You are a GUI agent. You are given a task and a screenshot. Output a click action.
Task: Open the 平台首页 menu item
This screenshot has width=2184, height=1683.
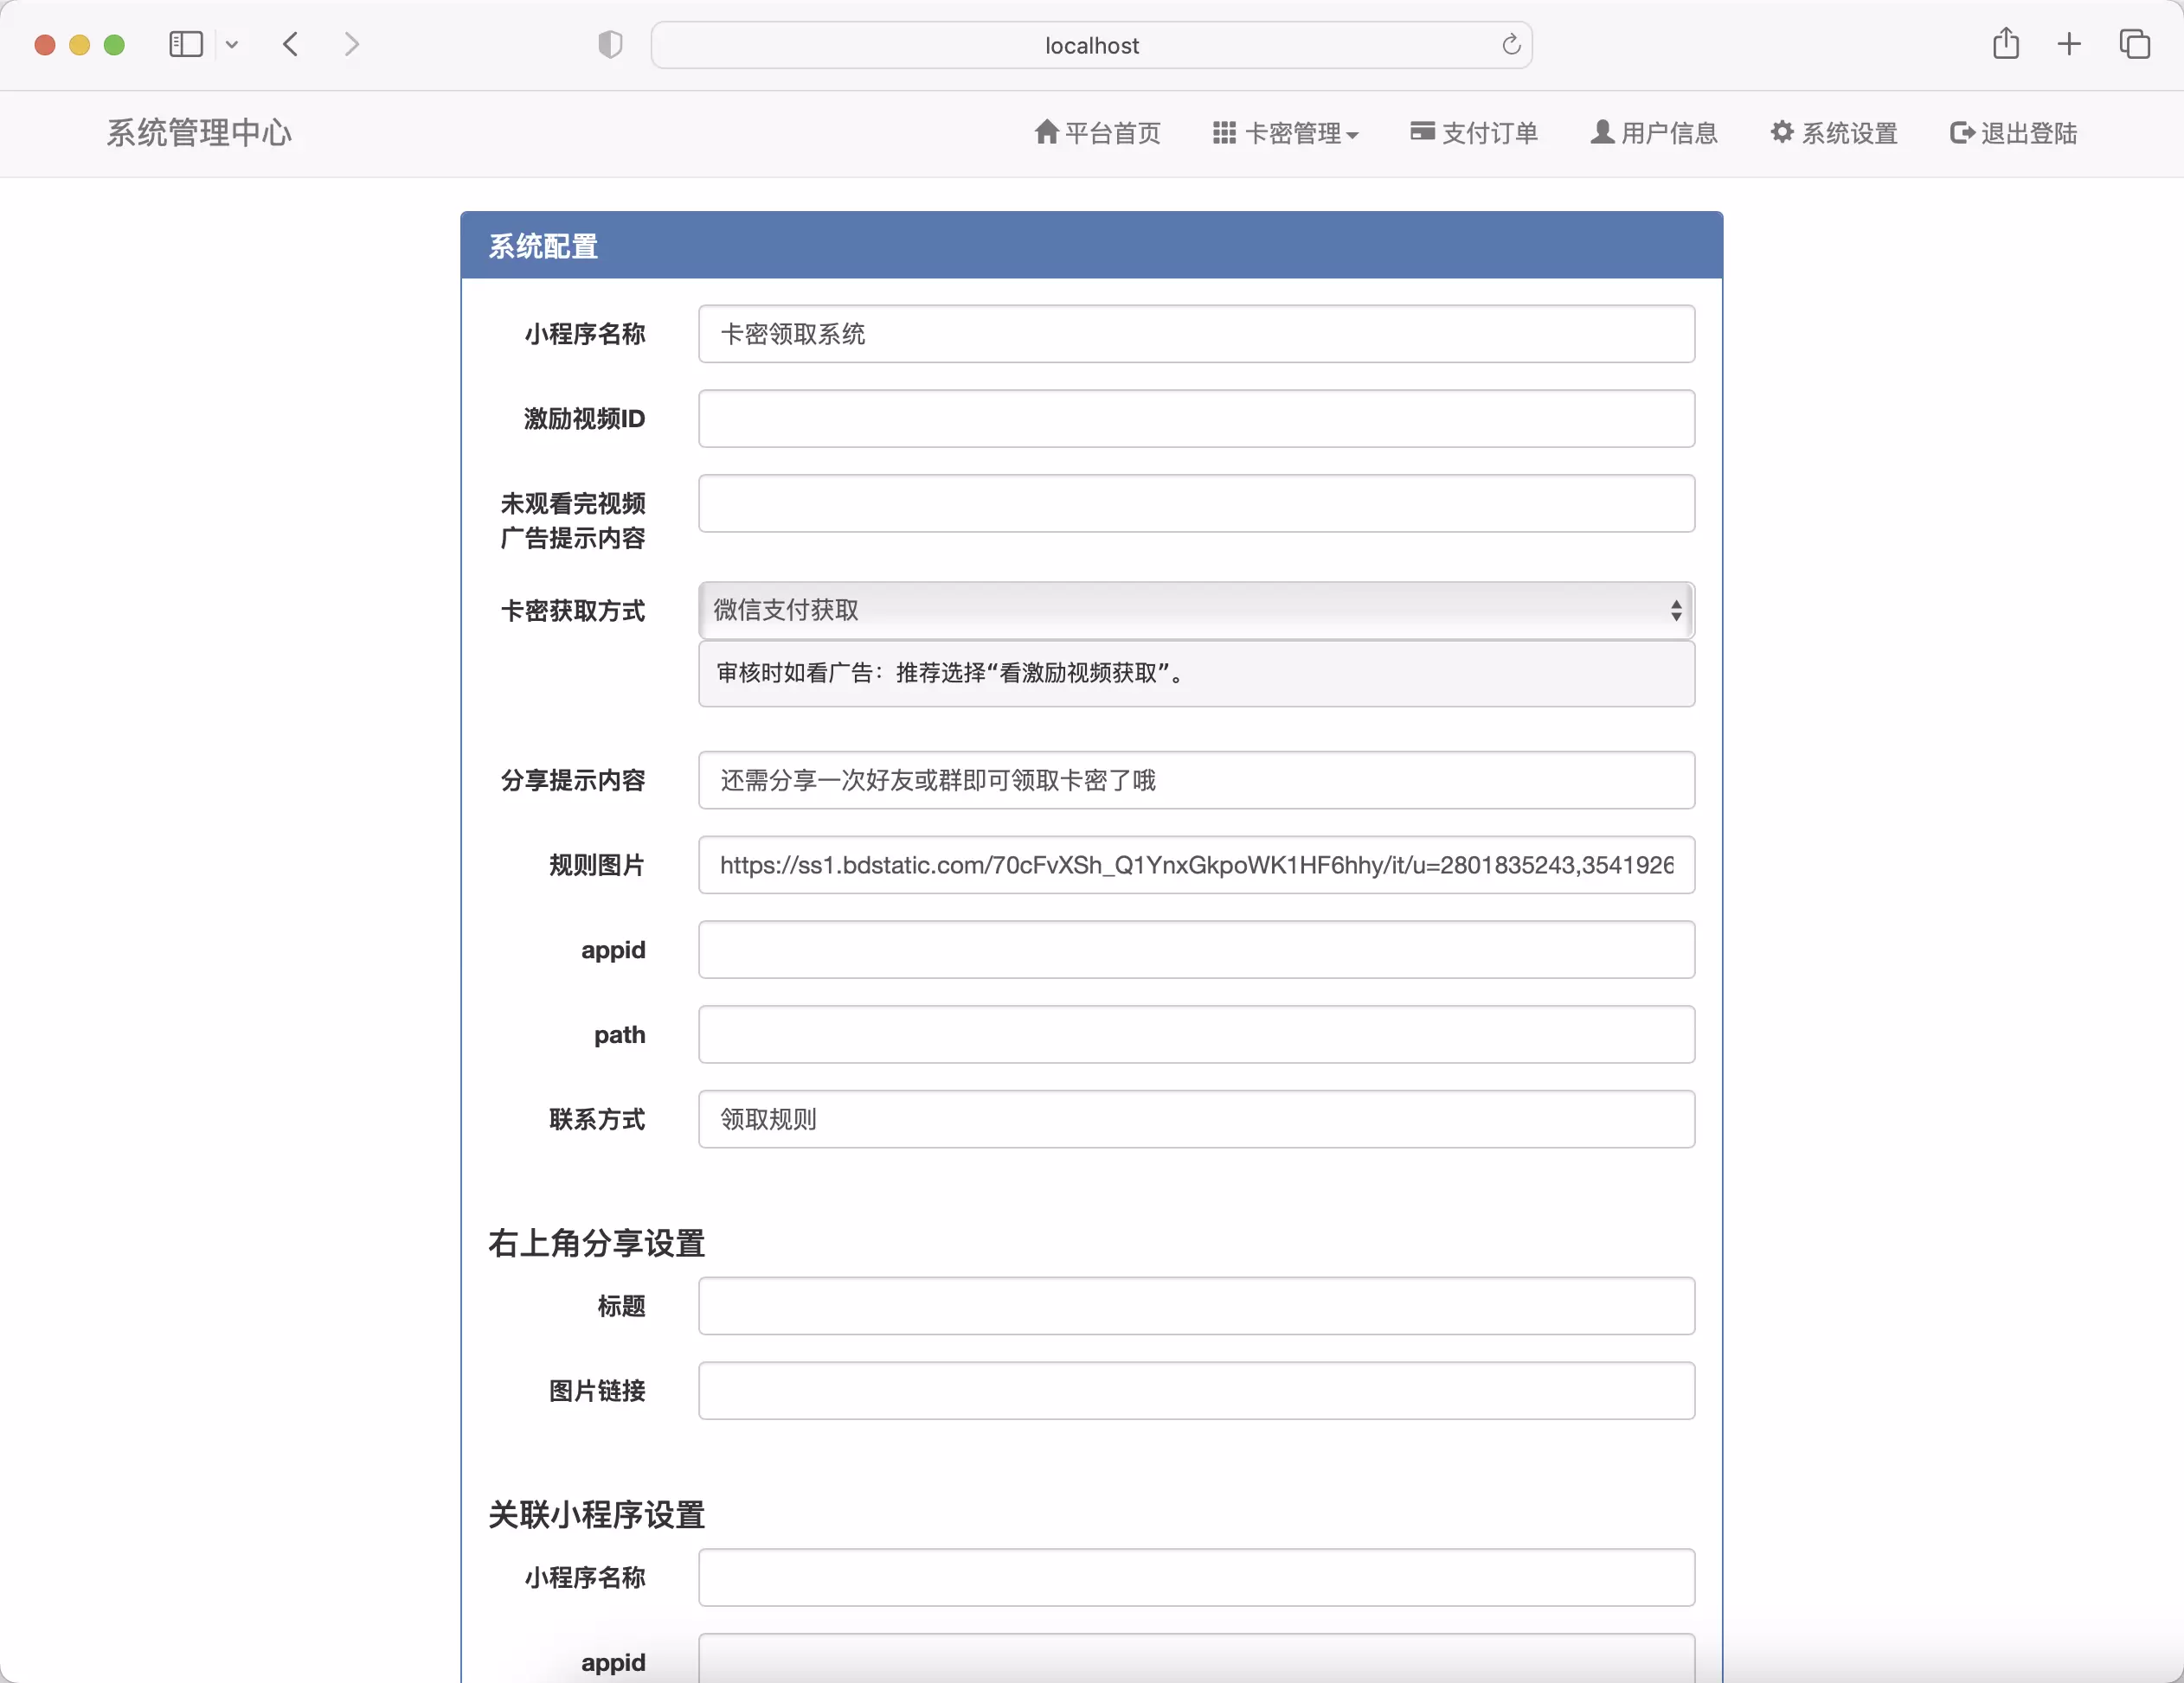pos(1097,133)
